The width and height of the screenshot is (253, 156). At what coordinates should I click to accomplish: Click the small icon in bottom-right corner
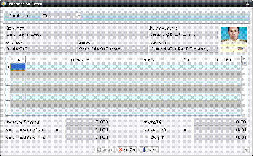coord(247,150)
